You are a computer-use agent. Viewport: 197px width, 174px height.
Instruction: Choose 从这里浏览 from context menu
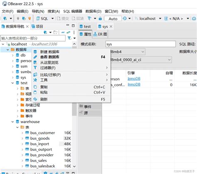point(71,62)
